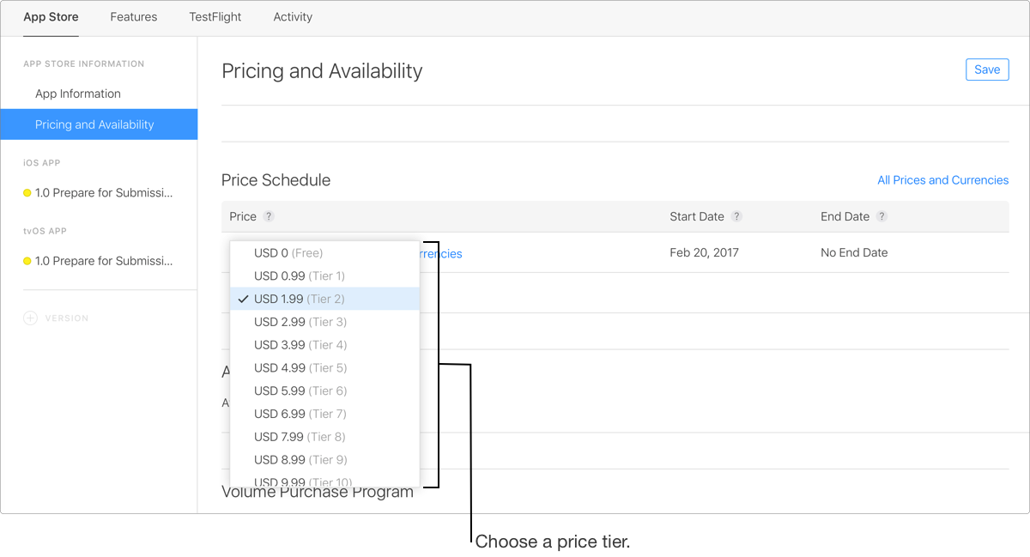
Task: Select the checked USD 1.99 (Tier 2) option
Action: 299,300
